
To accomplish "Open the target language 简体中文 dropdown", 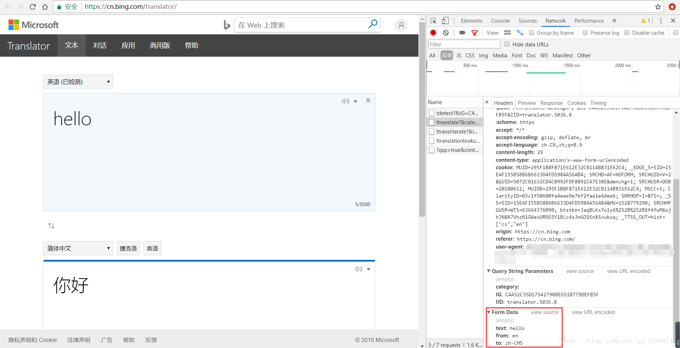I will 78,248.
